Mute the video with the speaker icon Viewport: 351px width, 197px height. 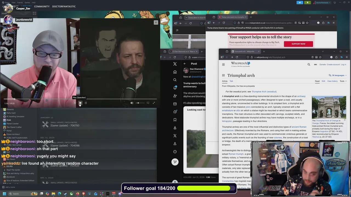132,103
